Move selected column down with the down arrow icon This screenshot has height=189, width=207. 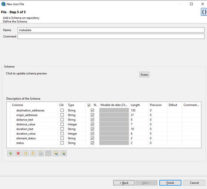[x=33, y=154]
